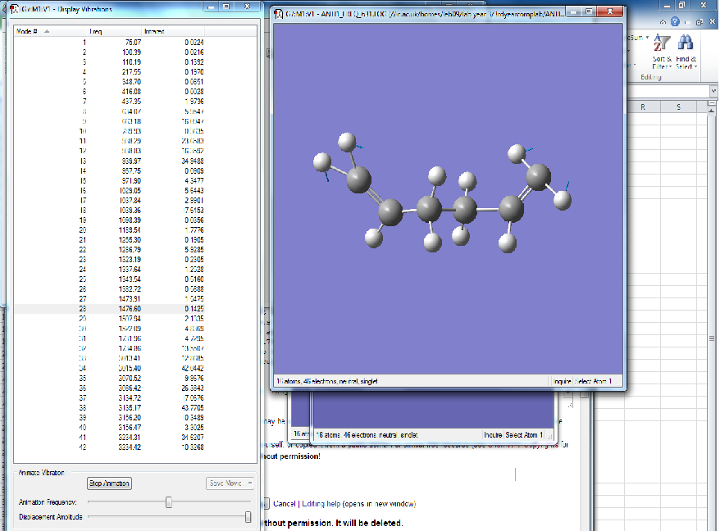Open the Find & Select binoculars icon

(686, 43)
